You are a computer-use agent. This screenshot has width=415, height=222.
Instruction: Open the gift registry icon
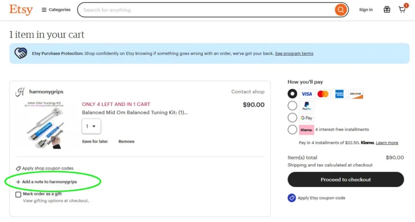(x=387, y=10)
